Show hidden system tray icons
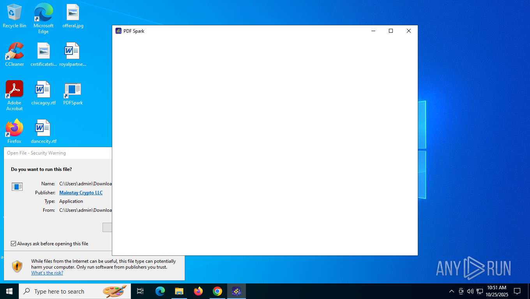 tap(452, 291)
